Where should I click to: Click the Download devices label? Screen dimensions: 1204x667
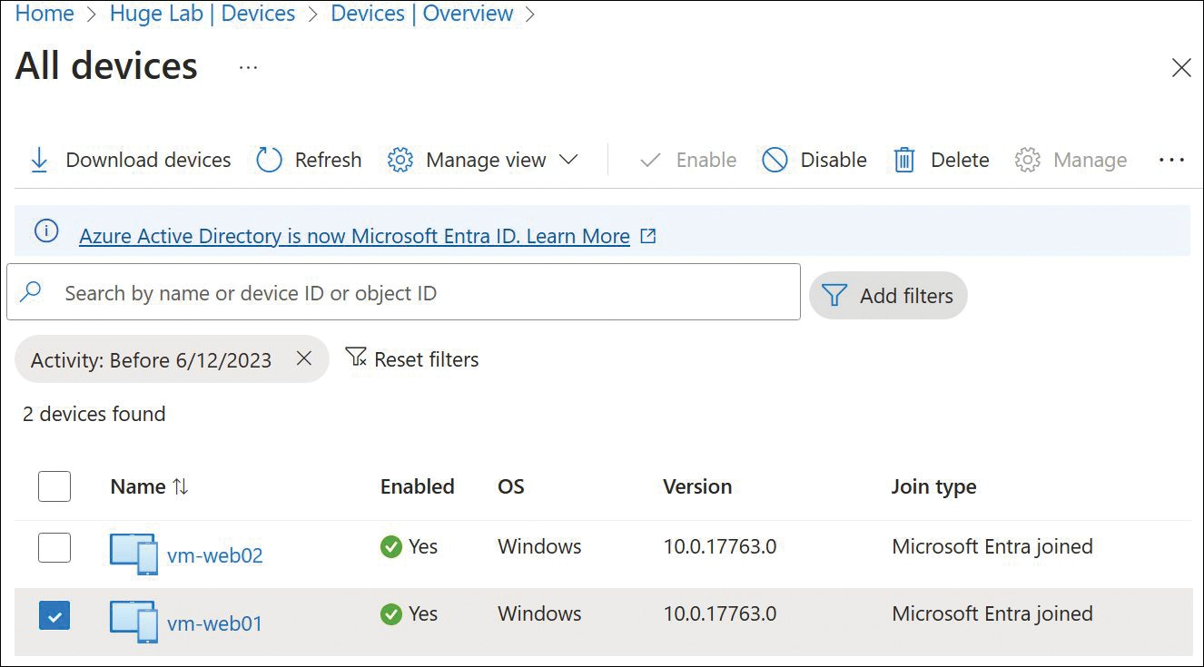(x=148, y=160)
